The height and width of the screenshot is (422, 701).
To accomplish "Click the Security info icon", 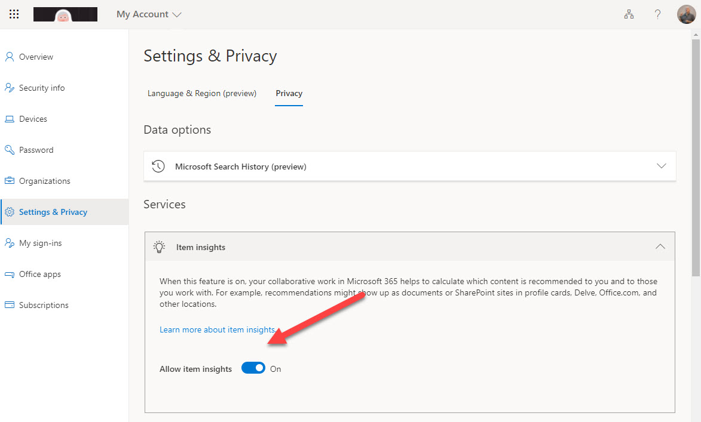I will [10, 88].
